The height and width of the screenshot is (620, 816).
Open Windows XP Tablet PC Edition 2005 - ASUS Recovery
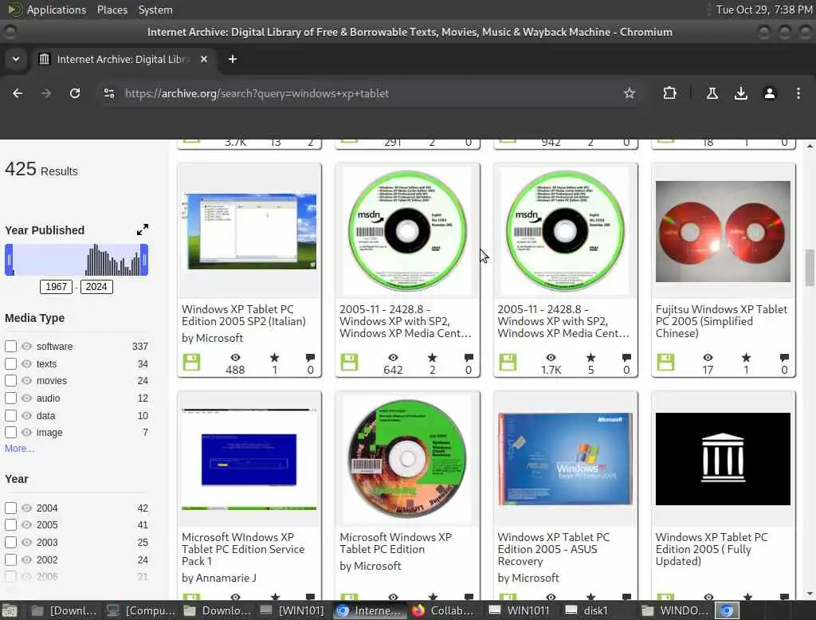(x=553, y=549)
